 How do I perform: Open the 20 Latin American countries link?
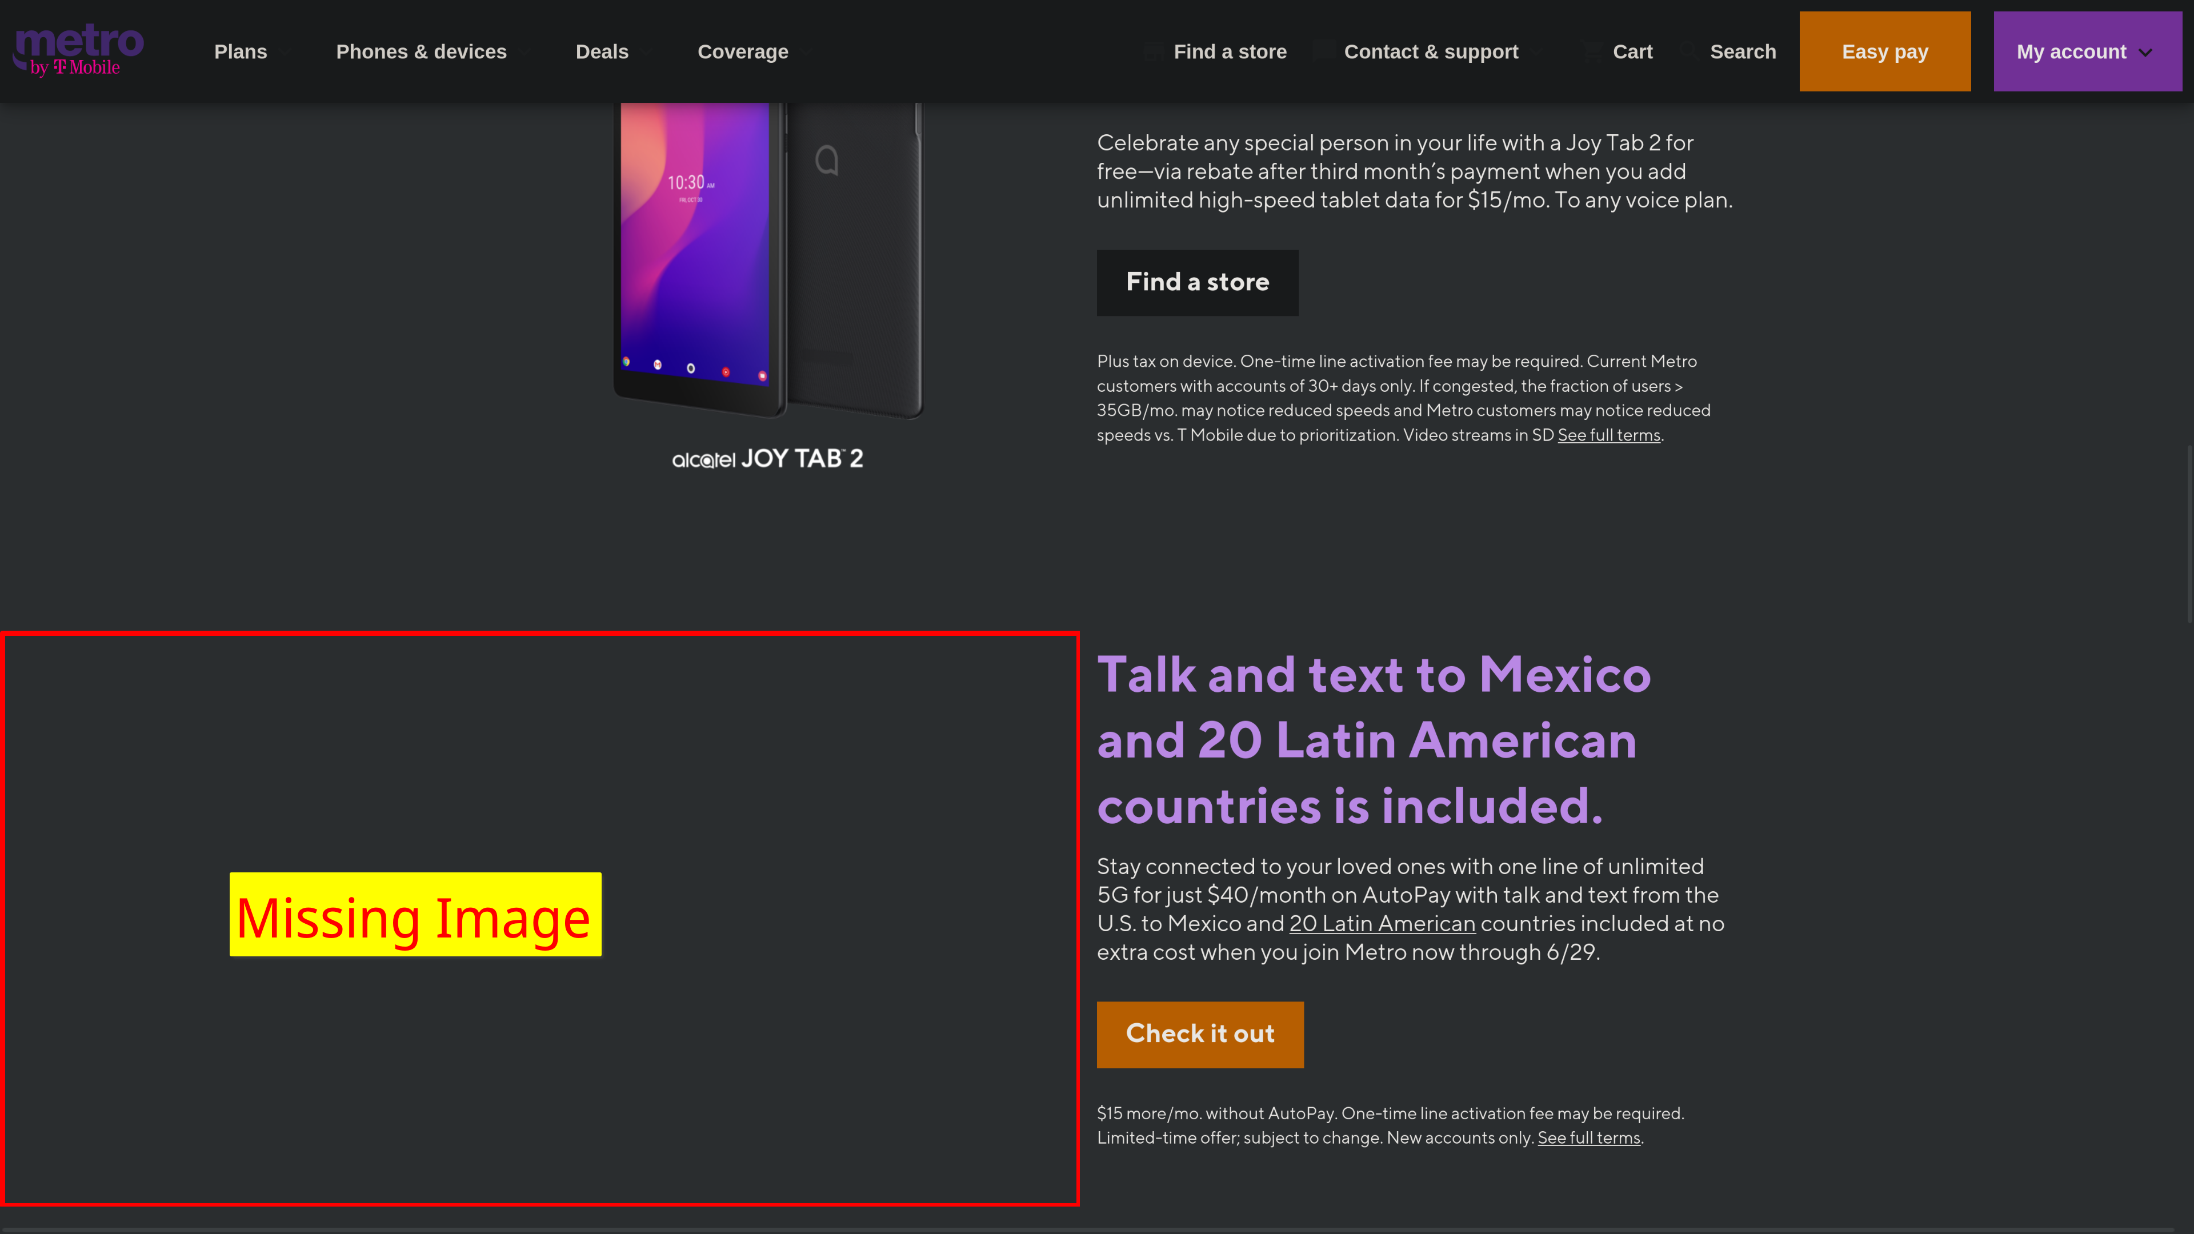[x=1382, y=924]
